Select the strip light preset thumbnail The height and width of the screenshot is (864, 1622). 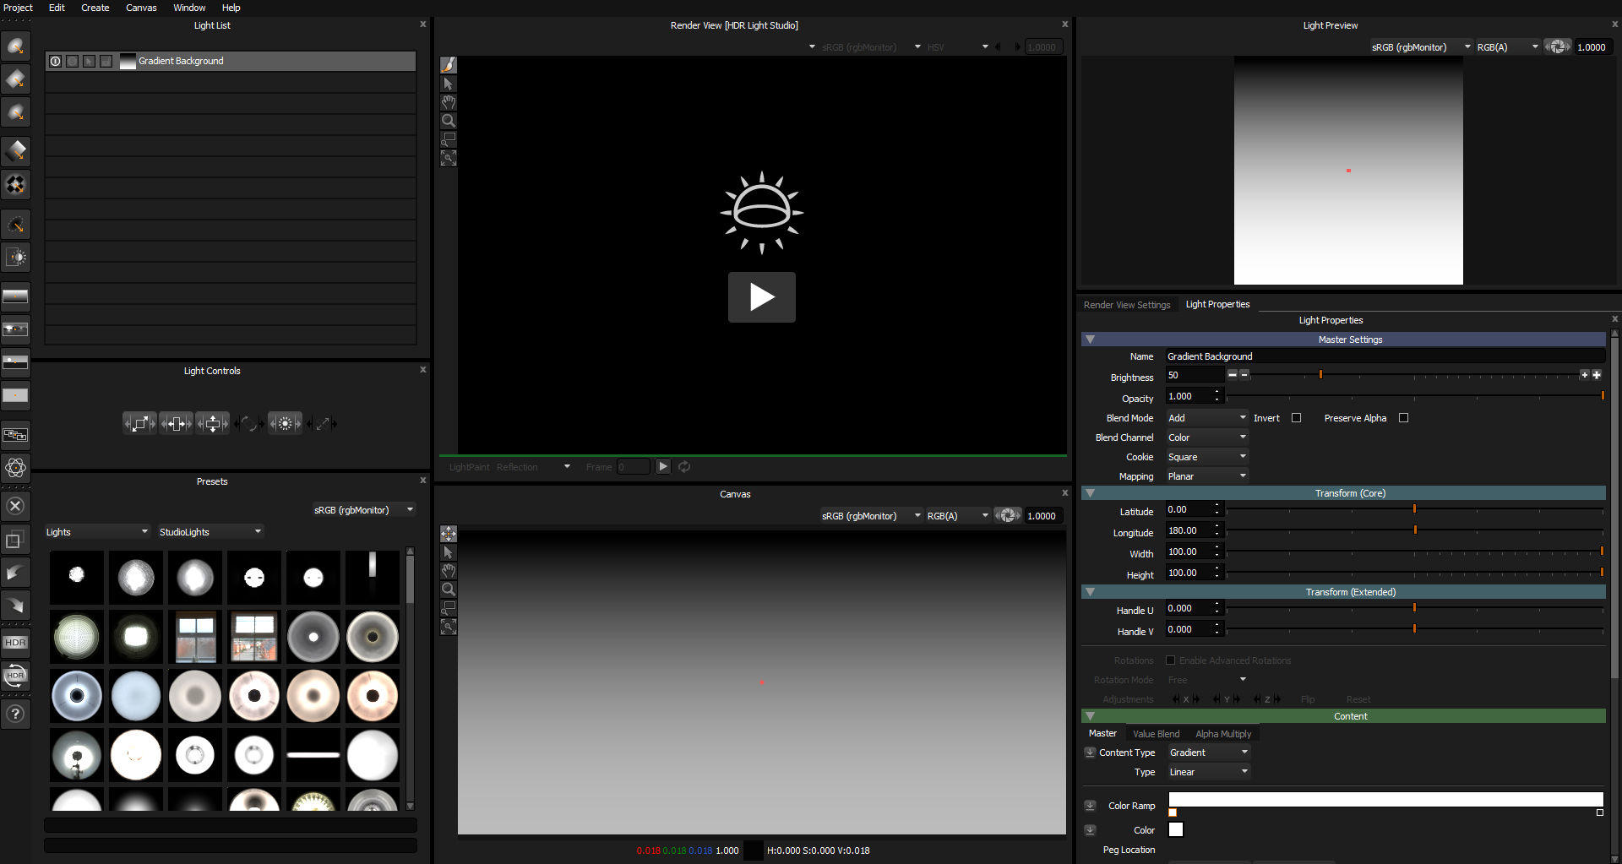[313, 755]
